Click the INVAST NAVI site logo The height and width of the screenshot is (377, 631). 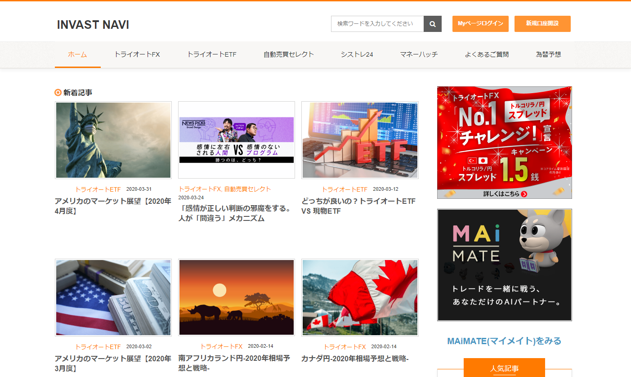[93, 25]
